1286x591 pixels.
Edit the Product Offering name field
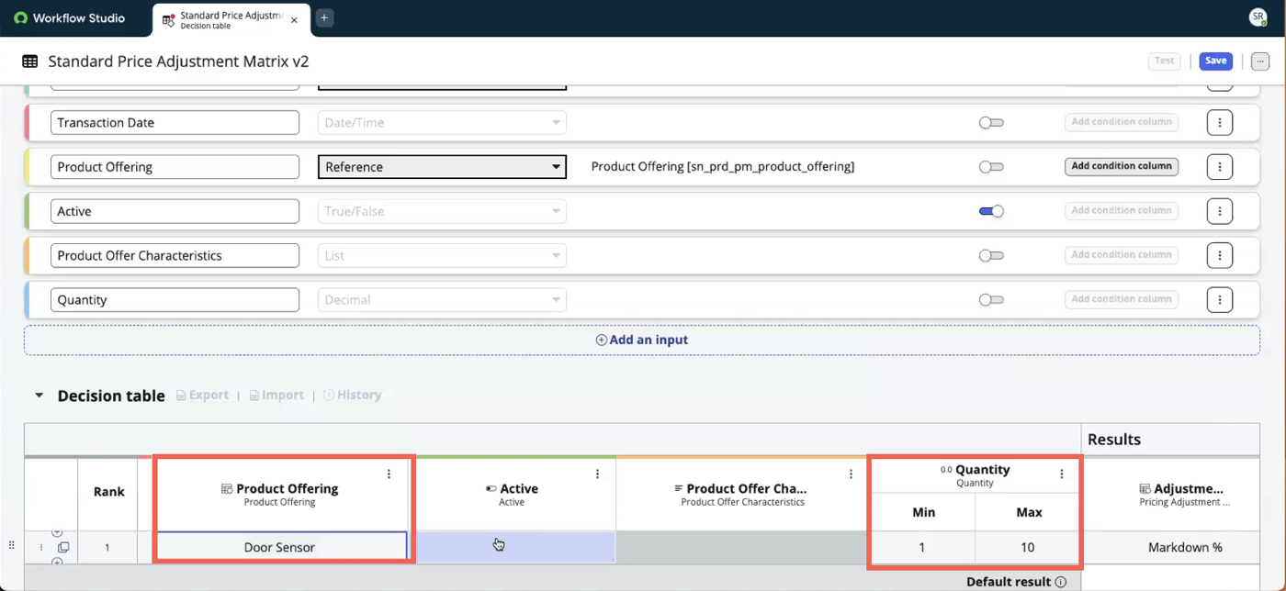point(175,167)
